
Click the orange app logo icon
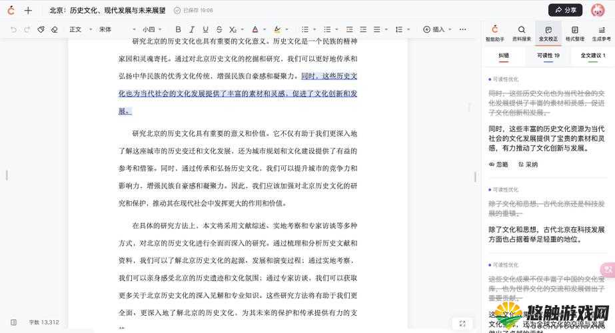tap(11, 10)
